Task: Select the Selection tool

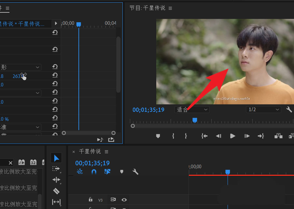Action: 56,157
